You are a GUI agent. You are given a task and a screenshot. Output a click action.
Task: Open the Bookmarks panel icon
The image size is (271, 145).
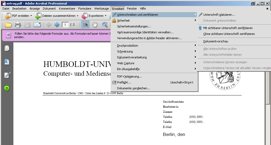[x=7, y=62]
